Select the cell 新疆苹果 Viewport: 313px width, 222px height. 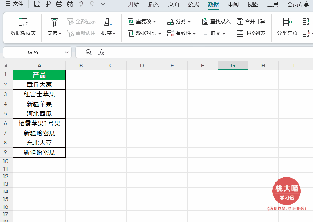[39, 104]
